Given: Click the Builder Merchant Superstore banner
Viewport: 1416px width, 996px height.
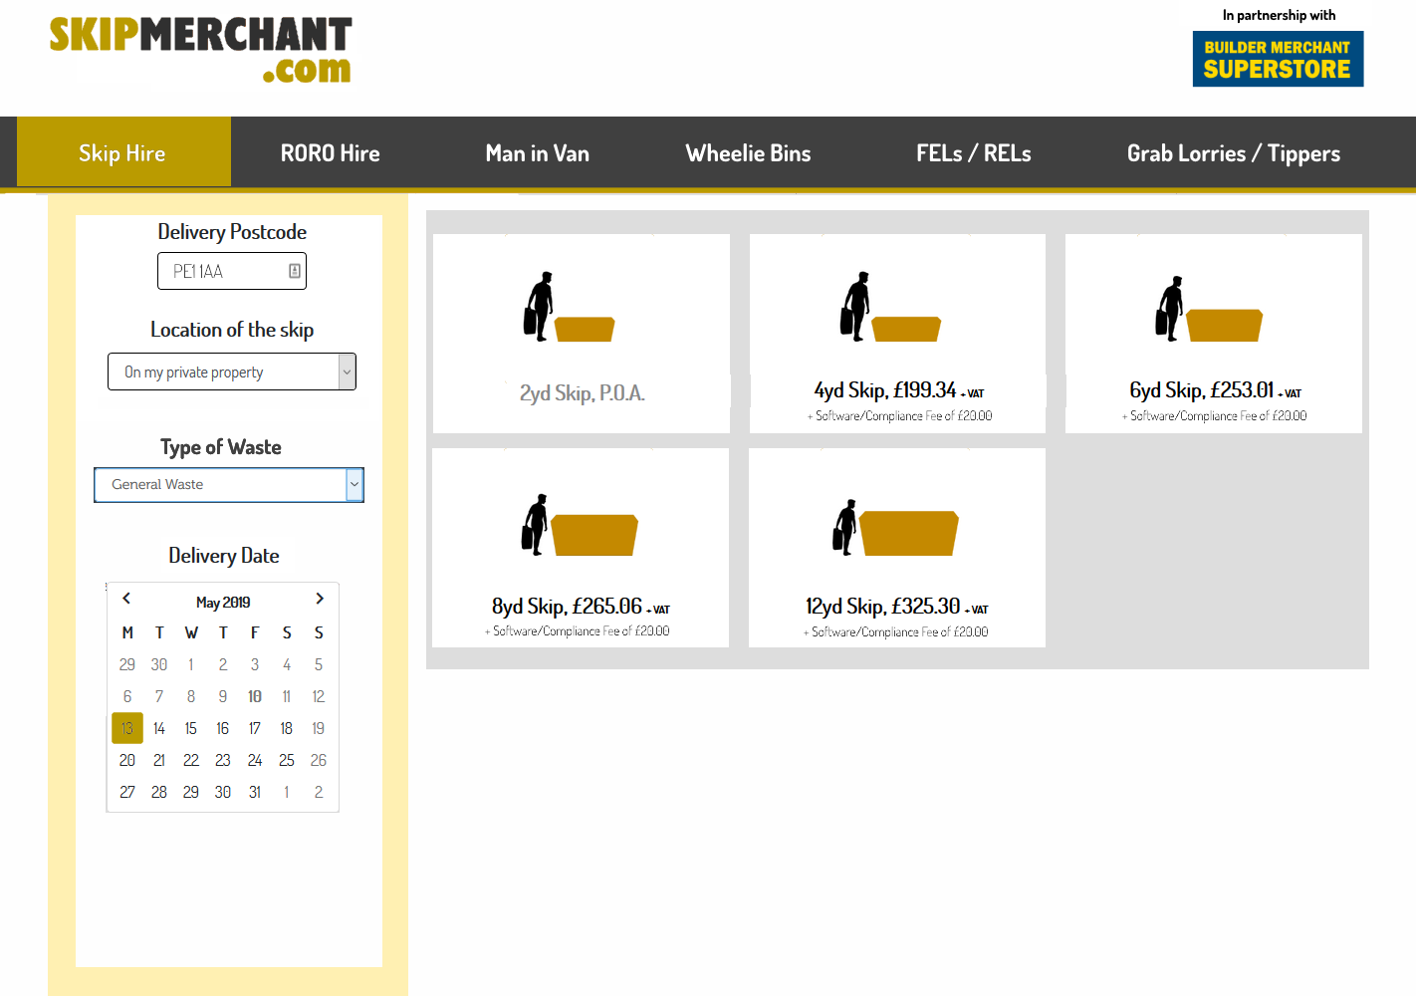Looking at the screenshot, I should (x=1278, y=59).
